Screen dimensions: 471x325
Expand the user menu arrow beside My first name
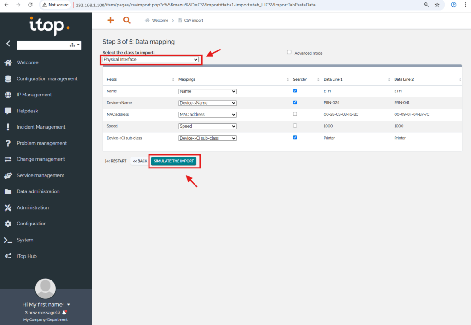69,305
